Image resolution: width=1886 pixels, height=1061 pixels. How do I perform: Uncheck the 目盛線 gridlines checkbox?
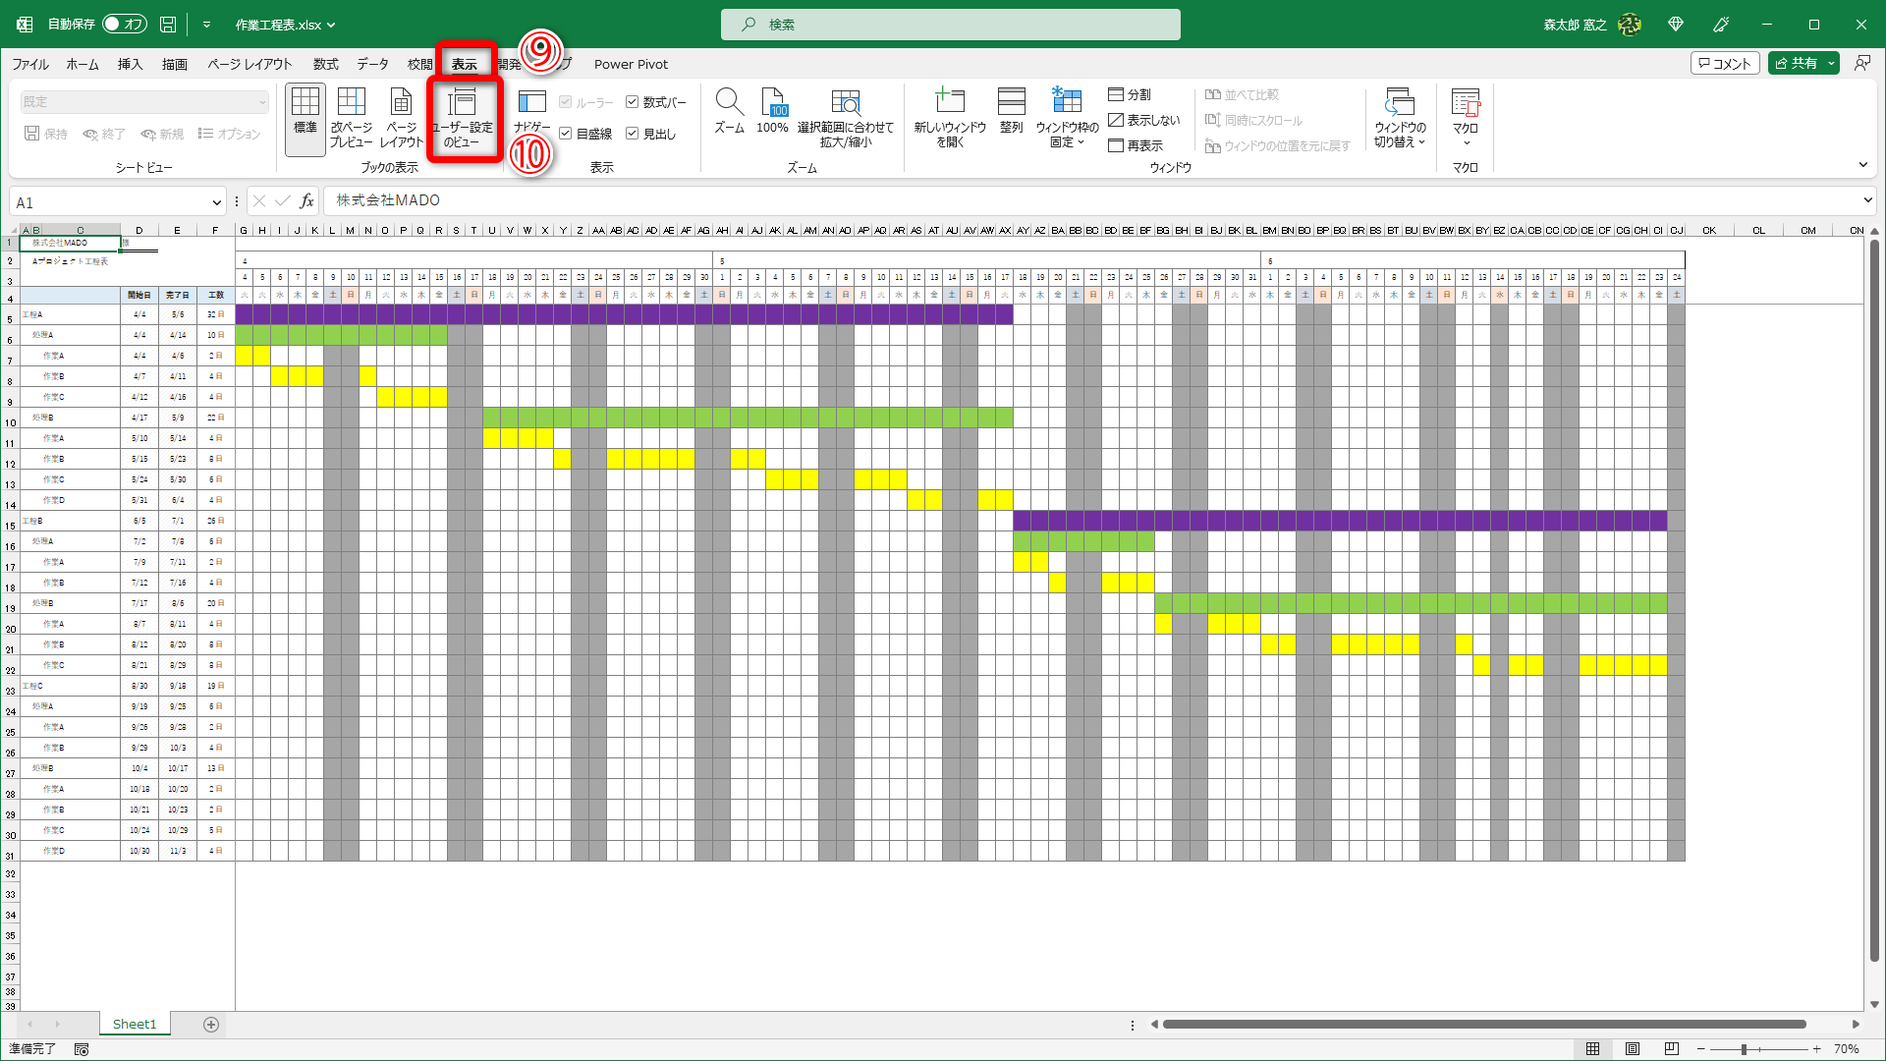coord(566,134)
